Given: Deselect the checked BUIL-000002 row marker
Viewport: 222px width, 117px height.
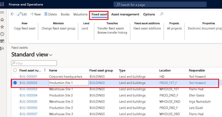Looking at the screenshot, I should coord(15,83).
